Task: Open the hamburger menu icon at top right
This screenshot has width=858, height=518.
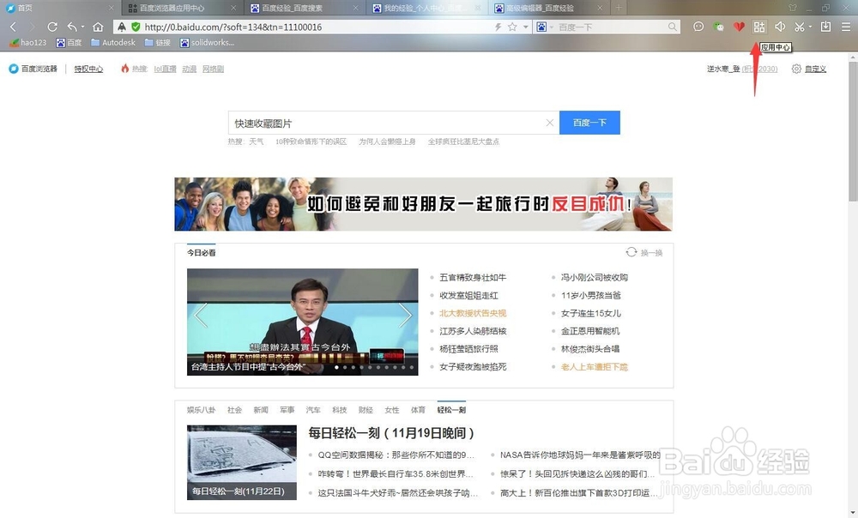Action: tap(846, 27)
